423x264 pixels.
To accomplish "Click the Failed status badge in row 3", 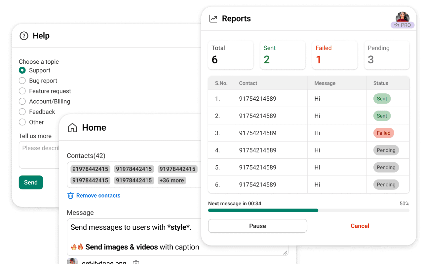I will pos(383,133).
